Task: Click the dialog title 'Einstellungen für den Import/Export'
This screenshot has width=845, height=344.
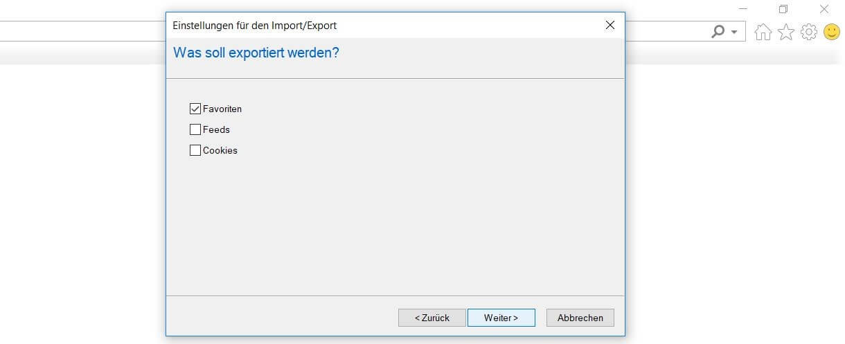Action: (254, 26)
